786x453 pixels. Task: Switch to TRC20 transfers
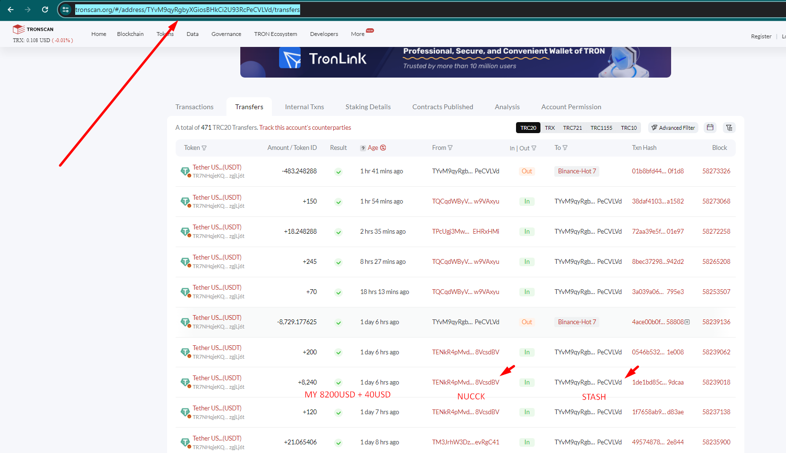point(528,128)
